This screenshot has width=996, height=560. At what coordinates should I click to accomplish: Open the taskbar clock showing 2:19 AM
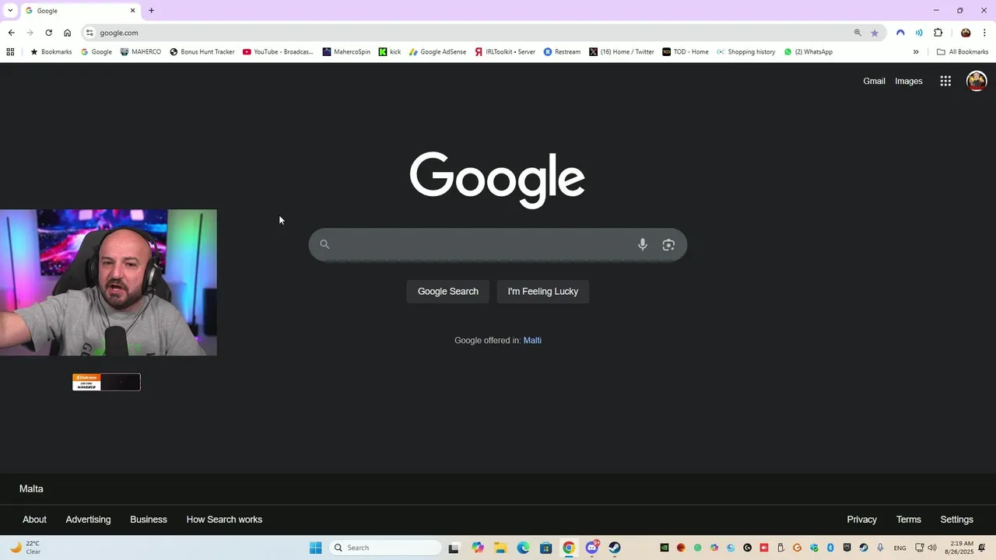click(x=959, y=548)
